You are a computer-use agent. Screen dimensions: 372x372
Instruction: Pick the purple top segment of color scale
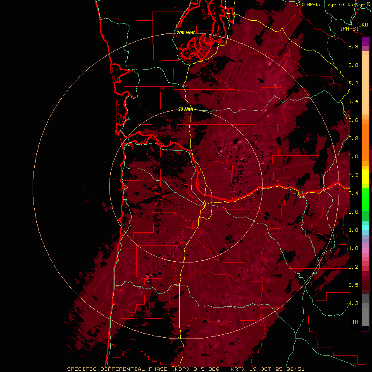(365, 41)
